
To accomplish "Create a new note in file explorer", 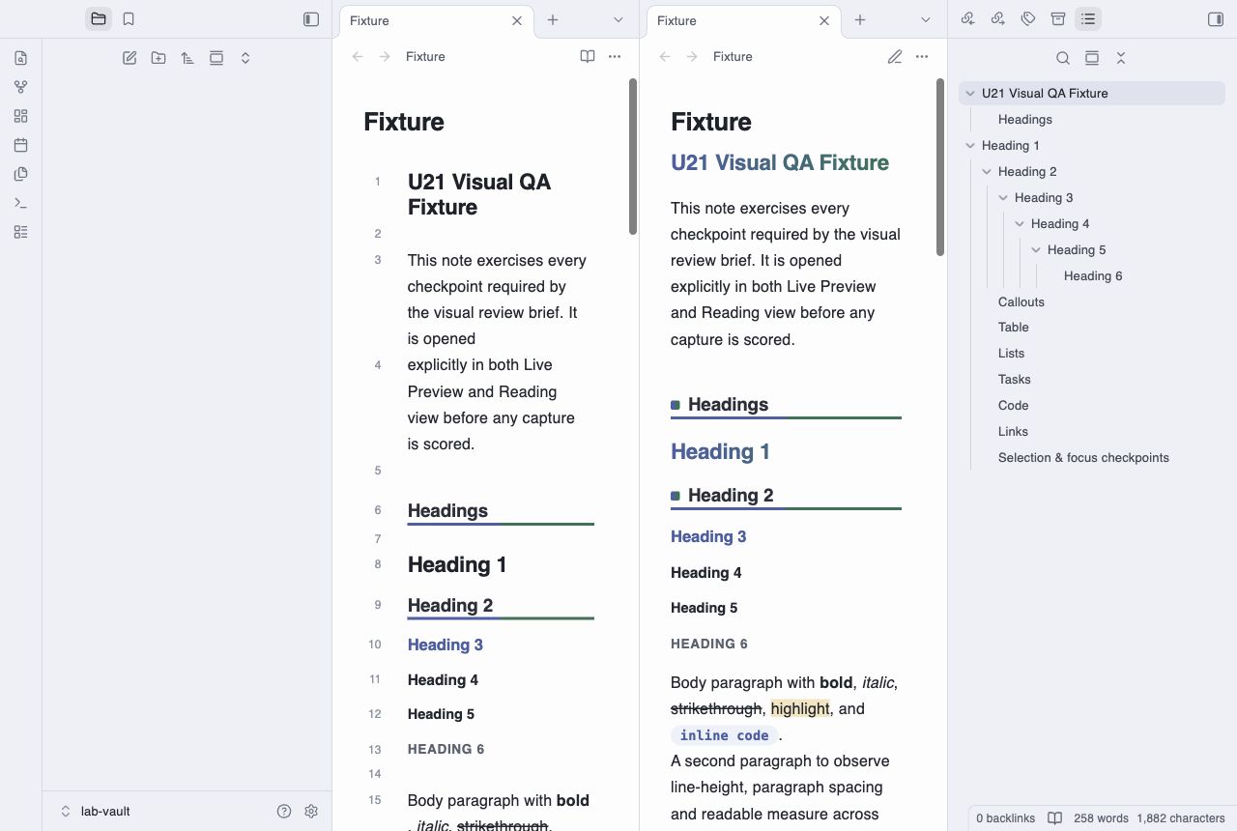I will click(x=129, y=58).
